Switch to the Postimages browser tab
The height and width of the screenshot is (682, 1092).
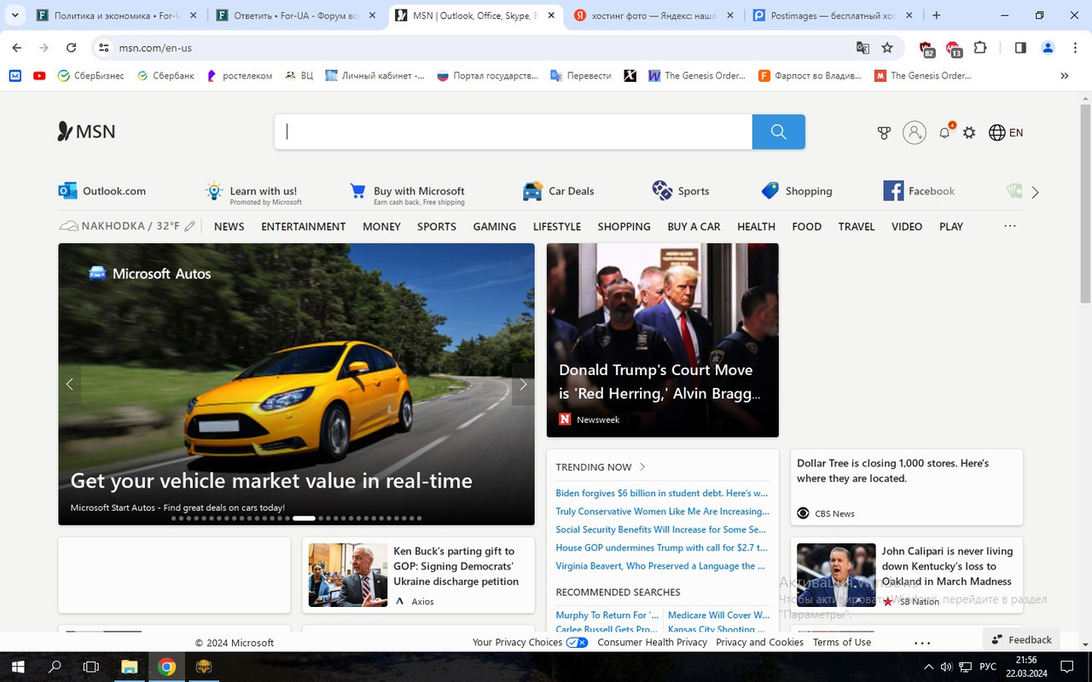pos(832,15)
